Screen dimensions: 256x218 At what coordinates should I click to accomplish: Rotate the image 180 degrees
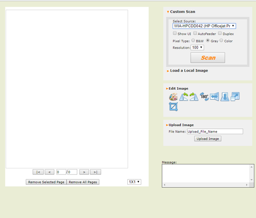pyautogui.click(x=204, y=97)
